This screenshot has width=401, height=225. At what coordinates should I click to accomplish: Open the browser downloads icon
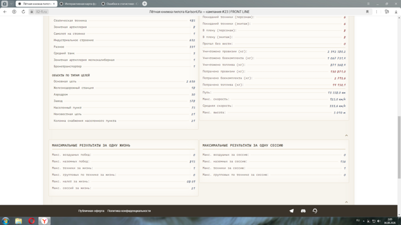(x=396, y=12)
